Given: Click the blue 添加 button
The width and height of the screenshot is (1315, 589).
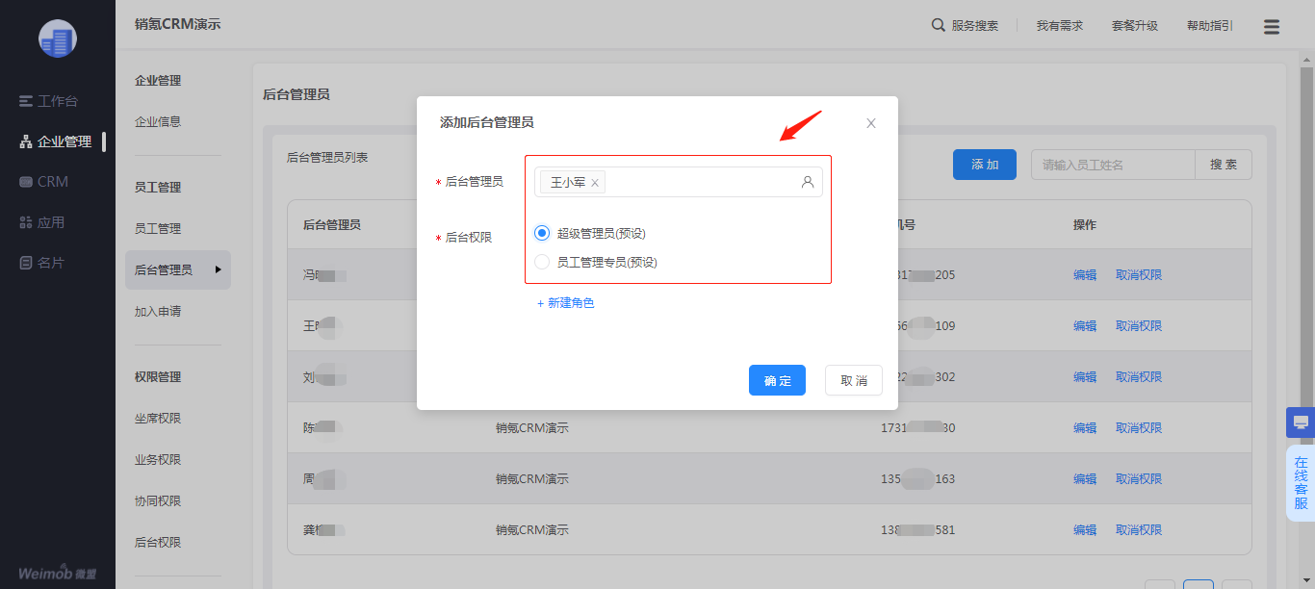Looking at the screenshot, I should click(985, 165).
